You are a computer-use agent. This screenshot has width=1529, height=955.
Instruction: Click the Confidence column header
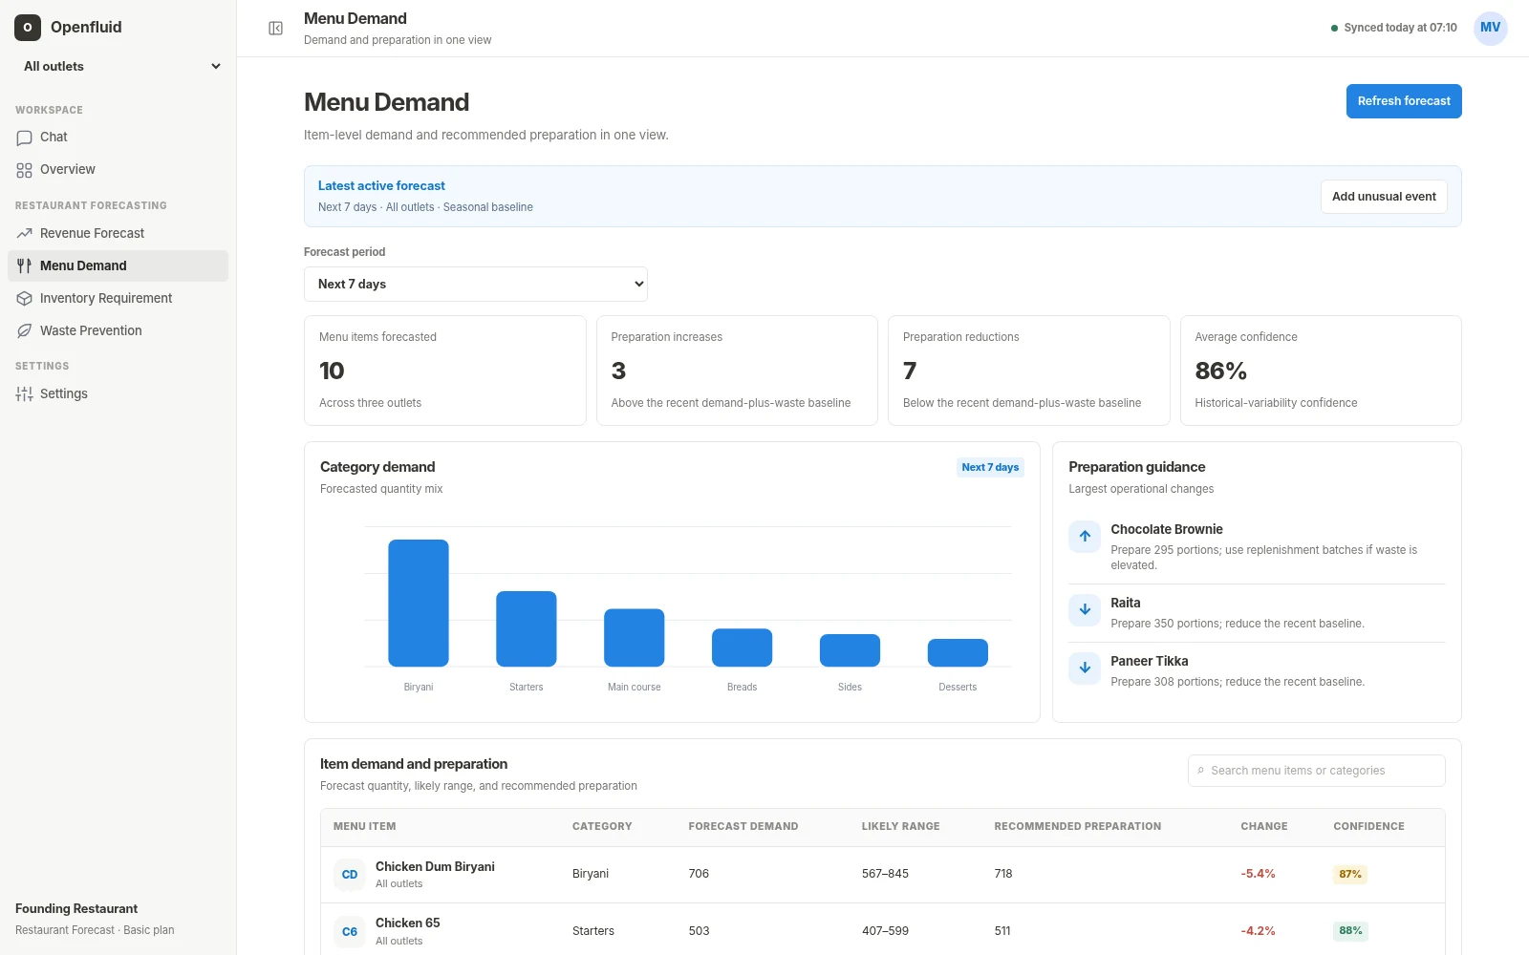1368,827
